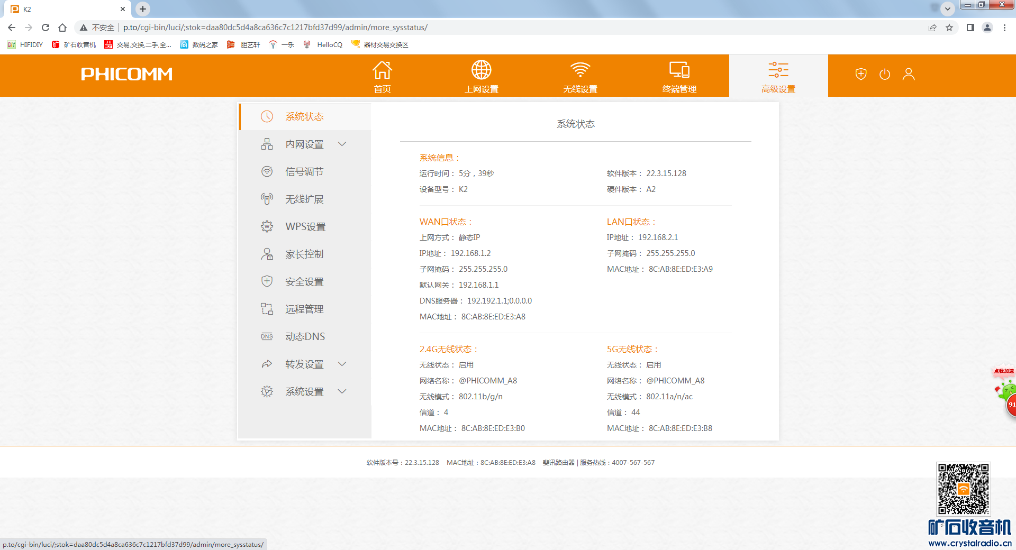This screenshot has height=550, width=1016.
Task: Open the HIFIDIY bookmark
Action: 25,44
